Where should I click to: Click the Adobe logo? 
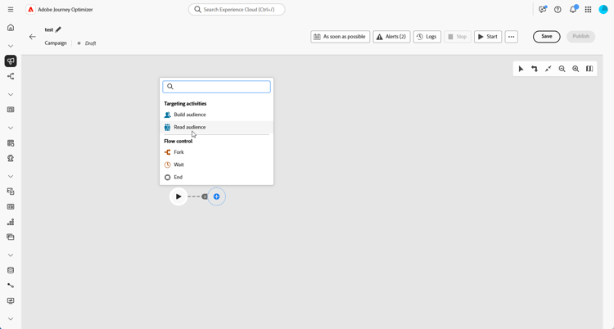click(x=30, y=9)
